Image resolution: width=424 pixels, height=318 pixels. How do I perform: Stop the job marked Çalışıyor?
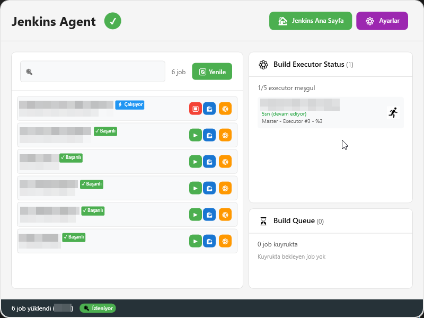[196, 109]
